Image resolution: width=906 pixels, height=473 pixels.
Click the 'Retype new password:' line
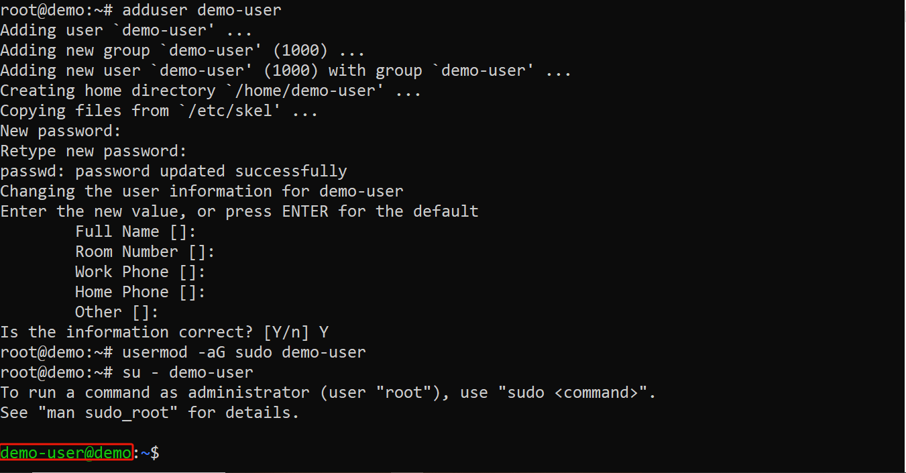[93, 151]
